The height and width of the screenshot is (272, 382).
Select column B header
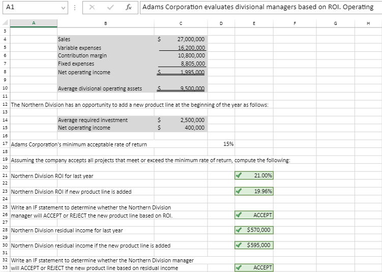105,23
